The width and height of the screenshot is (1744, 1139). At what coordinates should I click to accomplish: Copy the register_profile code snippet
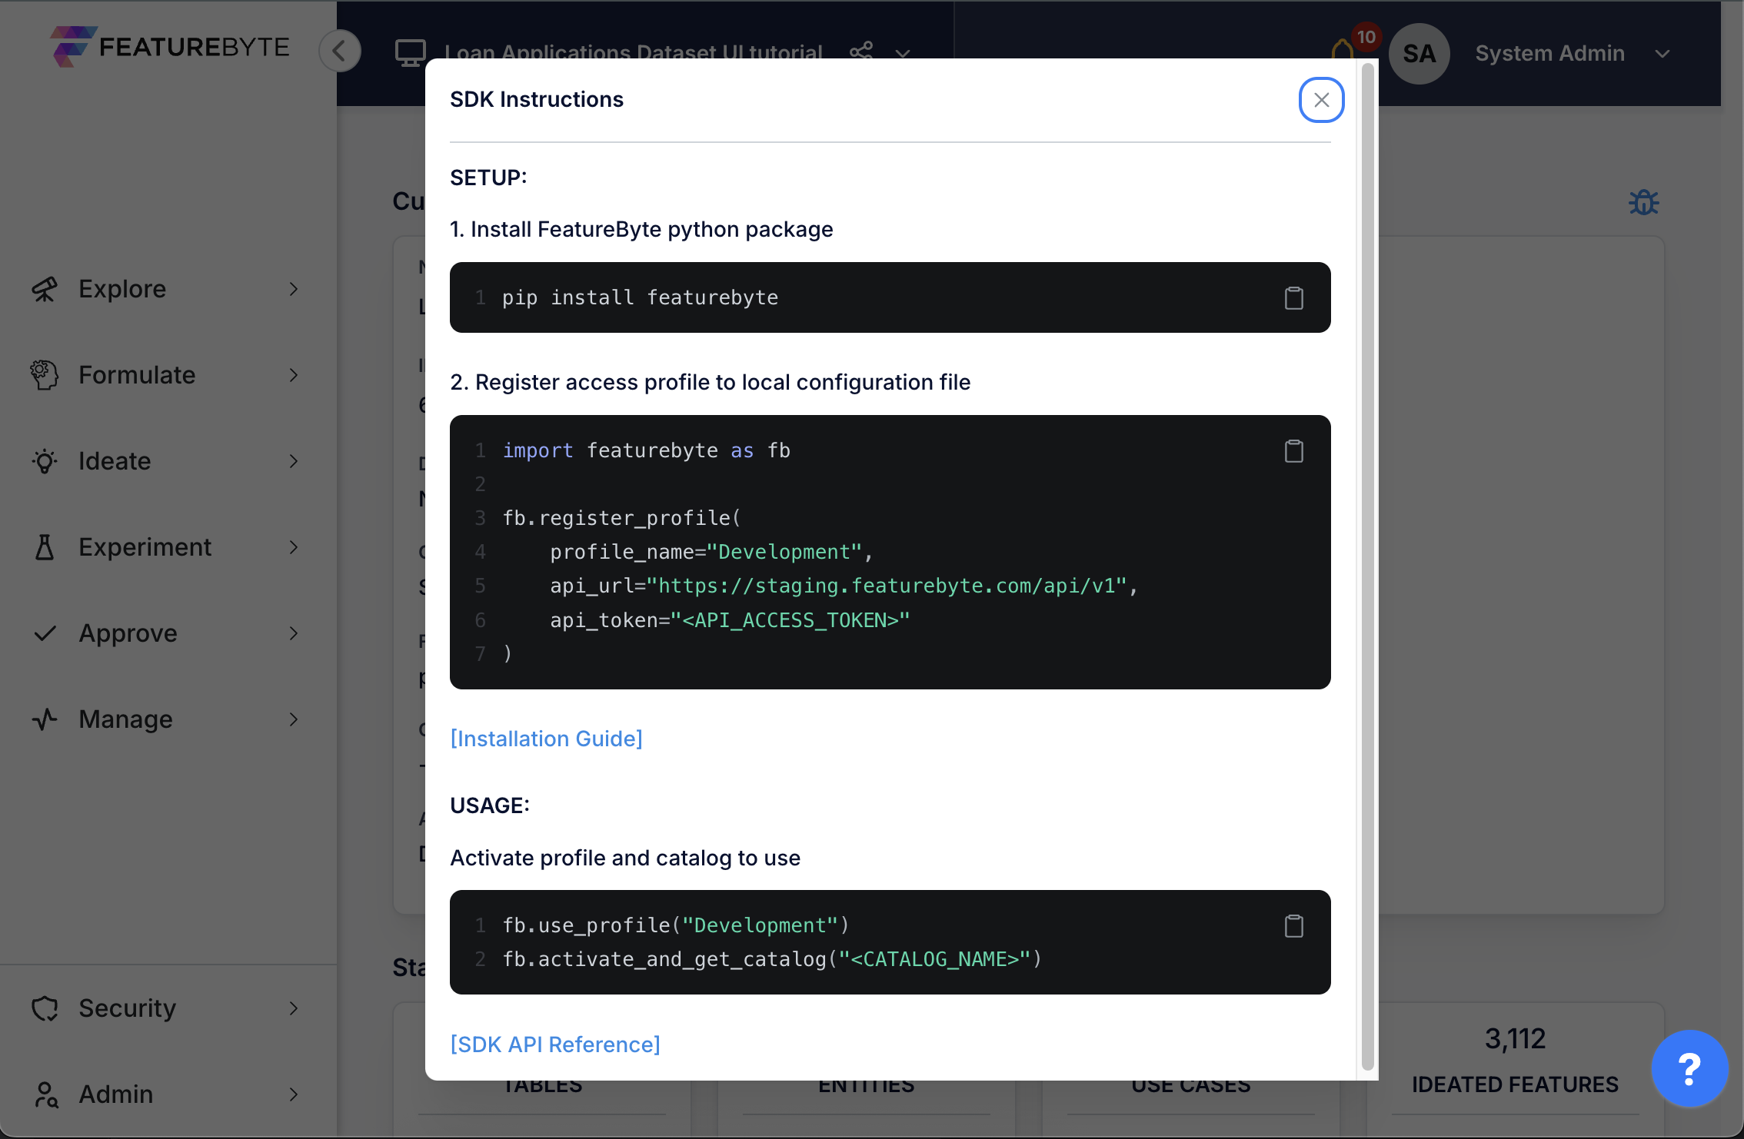[x=1294, y=451]
